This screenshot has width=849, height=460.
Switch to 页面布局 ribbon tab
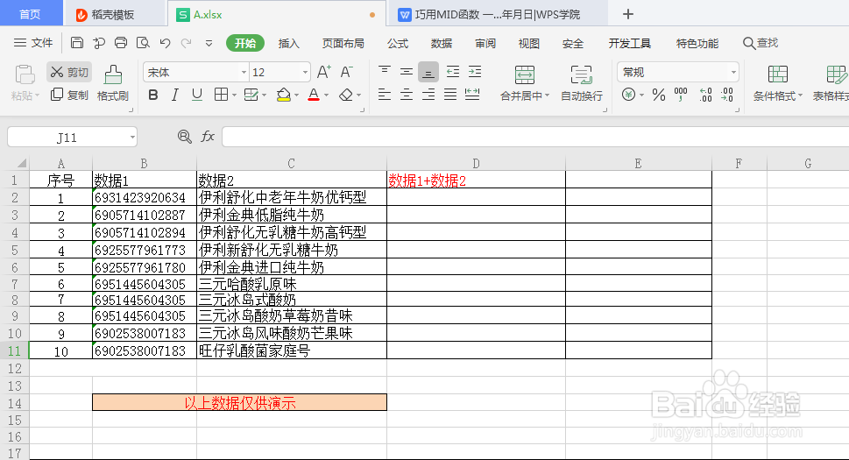coord(343,43)
